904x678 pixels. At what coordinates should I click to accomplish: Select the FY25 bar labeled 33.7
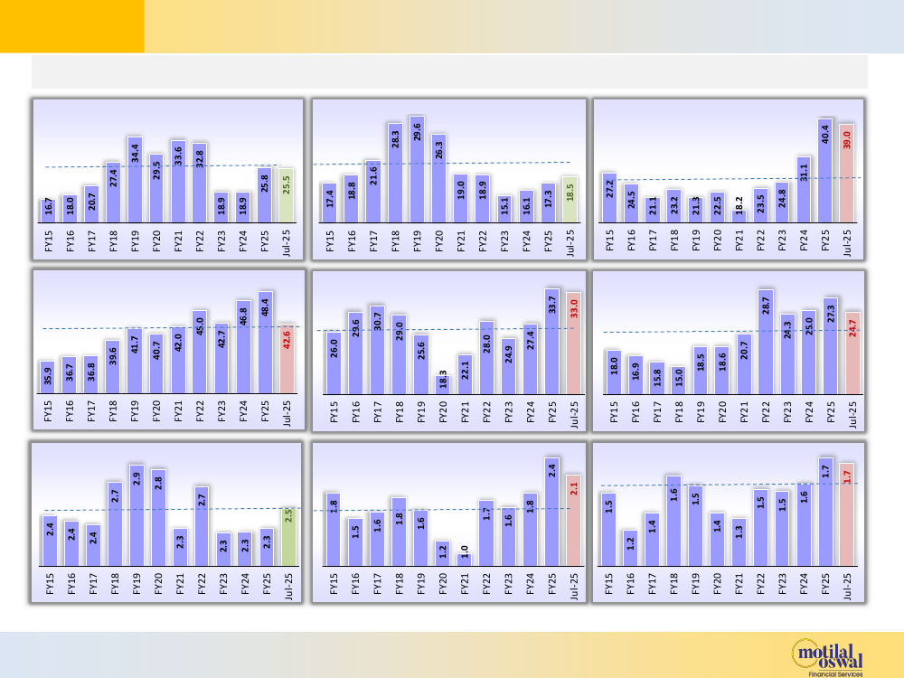pyautogui.click(x=552, y=341)
